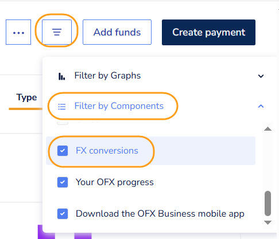Viewport: 279px width, 239px height.
Task: Toggle the partially hidden checkbox above FX conversions
Action: point(63,123)
